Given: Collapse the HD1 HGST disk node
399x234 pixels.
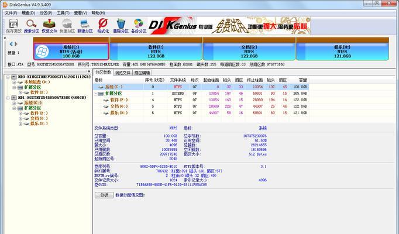Looking at the screenshot, I should click(8, 98).
